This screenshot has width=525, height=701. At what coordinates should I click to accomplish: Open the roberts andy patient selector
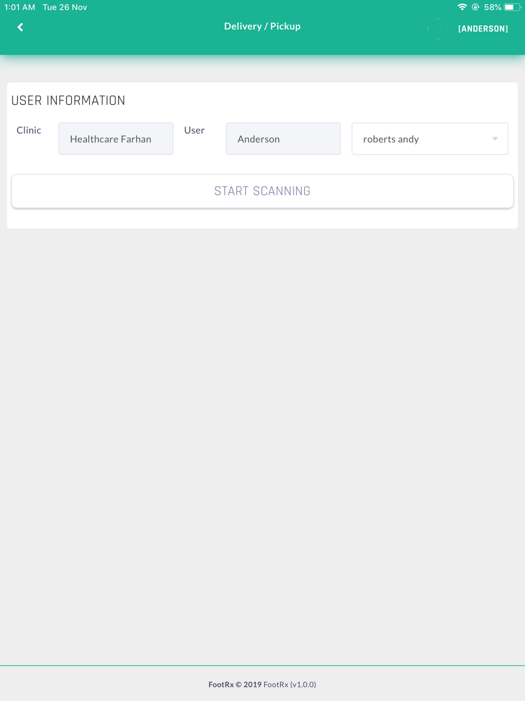pyautogui.click(x=430, y=139)
